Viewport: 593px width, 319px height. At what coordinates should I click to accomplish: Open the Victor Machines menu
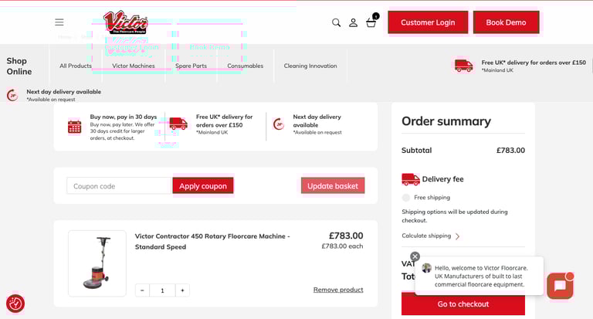133,66
